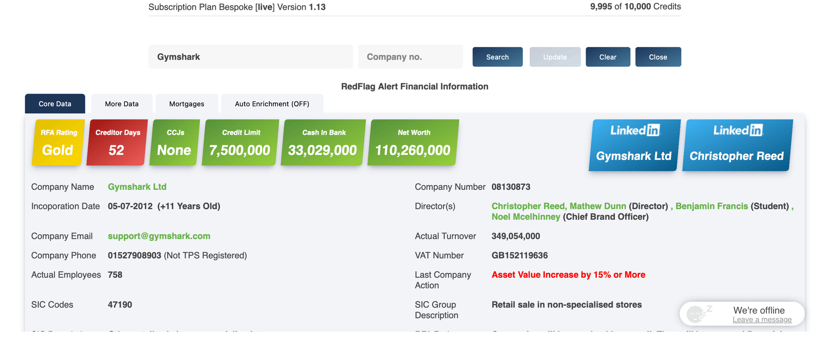
Task: Click actual employees value 758
Action: coord(115,275)
